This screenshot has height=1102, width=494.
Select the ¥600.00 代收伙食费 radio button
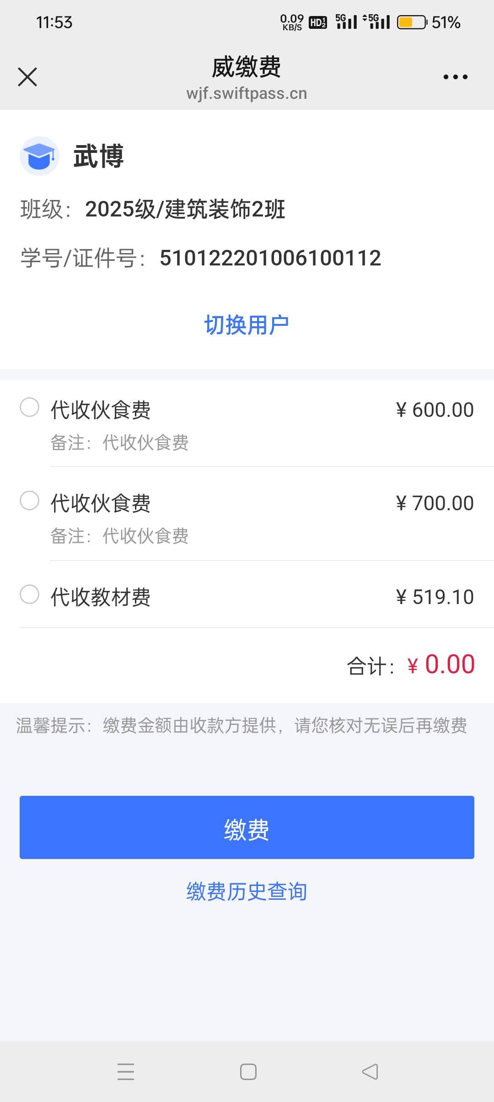[x=30, y=407]
